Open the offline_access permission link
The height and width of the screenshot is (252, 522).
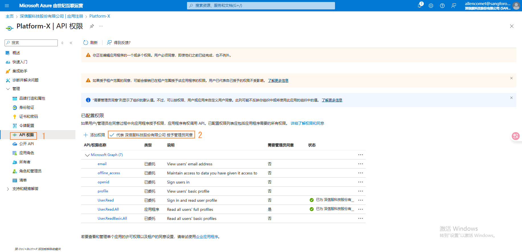[x=109, y=173]
